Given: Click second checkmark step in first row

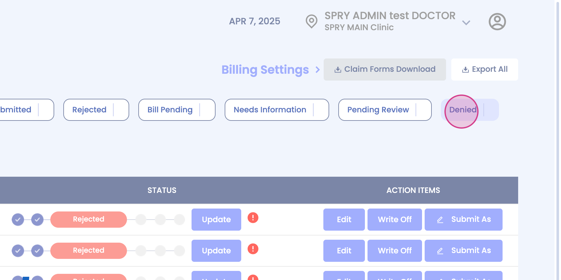Looking at the screenshot, I should pyautogui.click(x=37, y=220).
